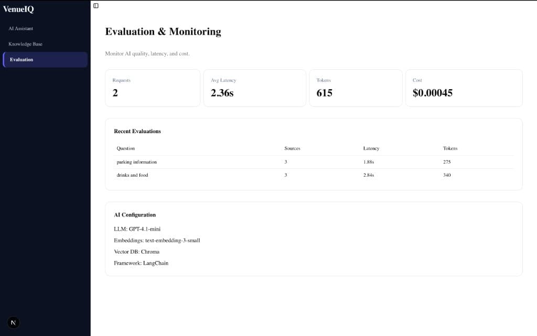537x336 pixels.
Task: Open the AI Assistant page
Action: pos(45,28)
